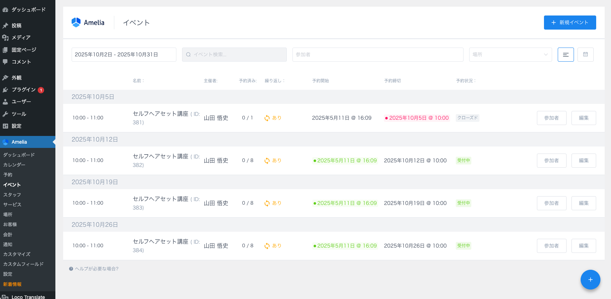Switch to calendar view icon
The height and width of the screenshot is (299, 611).
click(x=585, y=55)
